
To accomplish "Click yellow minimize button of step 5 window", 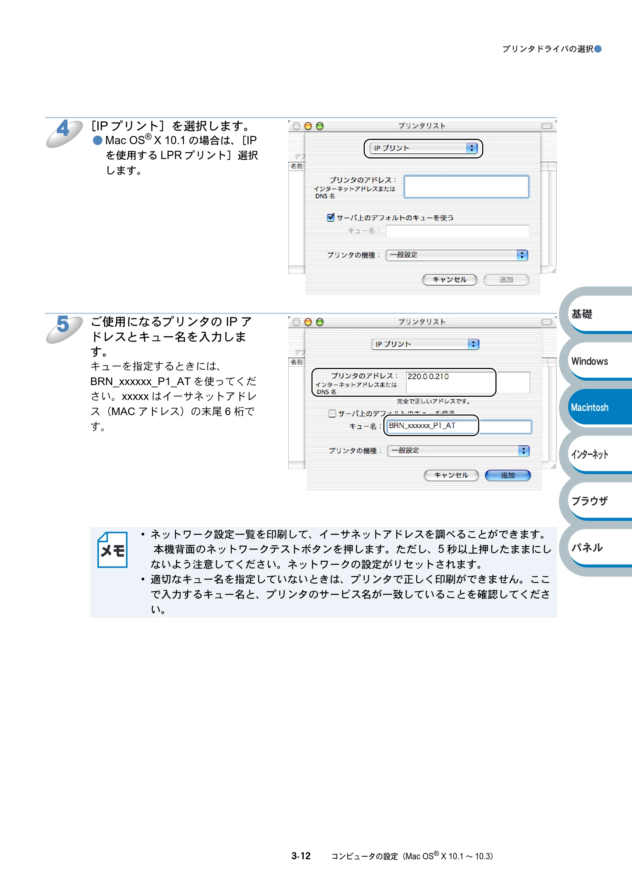I will (308, 322).
